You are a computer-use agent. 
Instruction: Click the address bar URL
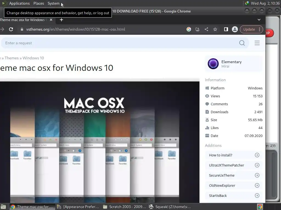click(x=76, y=29)
